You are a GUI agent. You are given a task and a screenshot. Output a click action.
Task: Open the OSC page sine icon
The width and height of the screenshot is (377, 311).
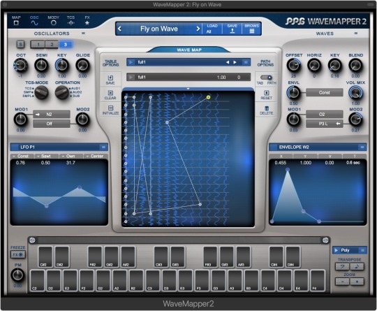34,23
